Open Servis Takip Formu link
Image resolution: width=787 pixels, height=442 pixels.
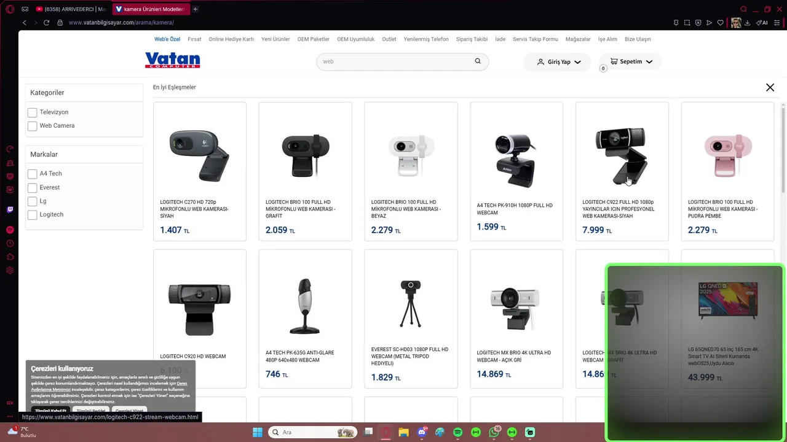(x=536, y=39)
